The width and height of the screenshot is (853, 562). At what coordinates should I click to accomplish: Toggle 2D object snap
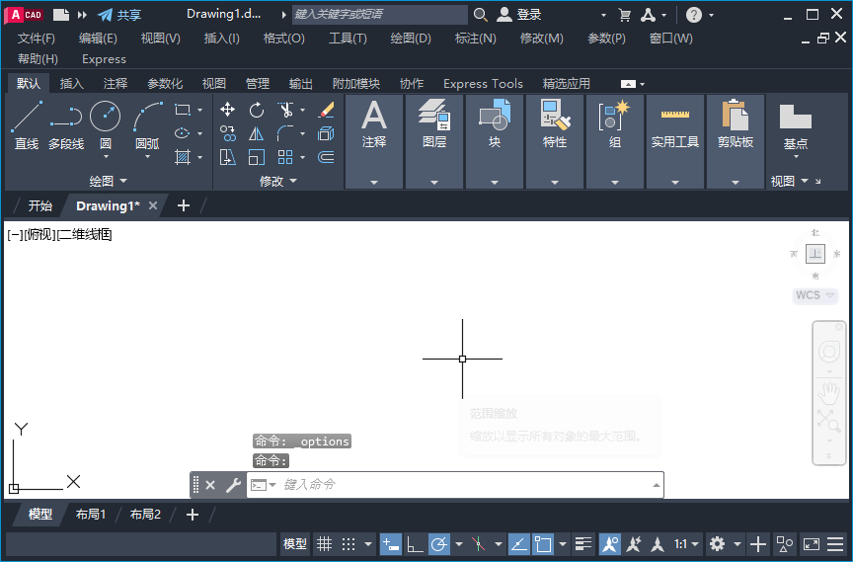coord(543,543)
